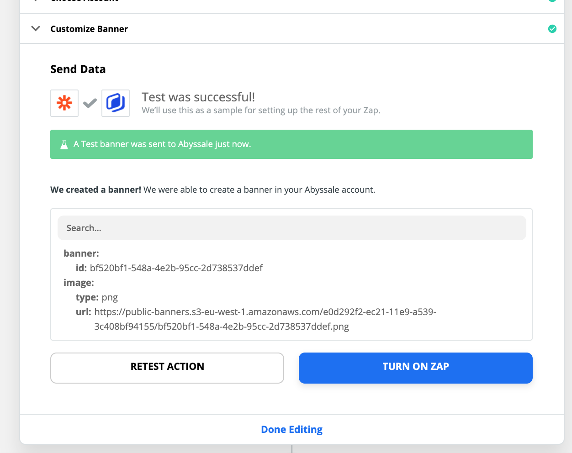This screenshot has height=453, width=572.
Task: Focus the Search field in results
Action: [x=292, y=228]
